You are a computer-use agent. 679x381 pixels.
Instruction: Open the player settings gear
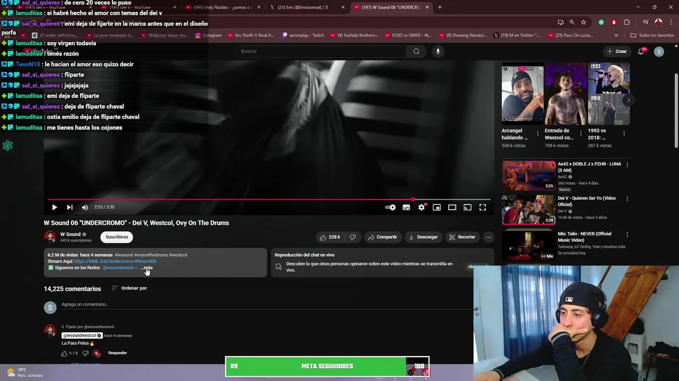[421, 207]
